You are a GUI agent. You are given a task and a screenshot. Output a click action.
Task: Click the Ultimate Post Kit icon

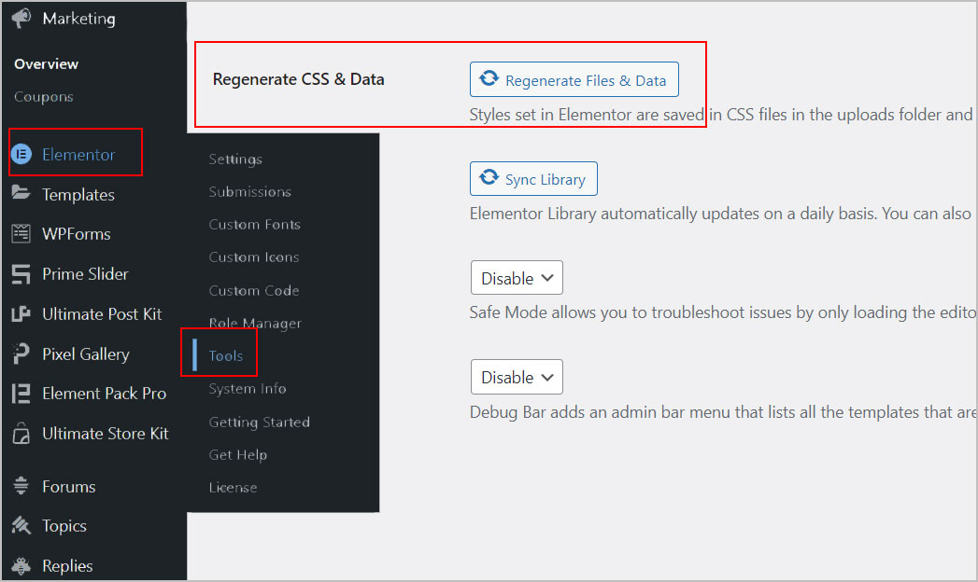click(21, 313)
